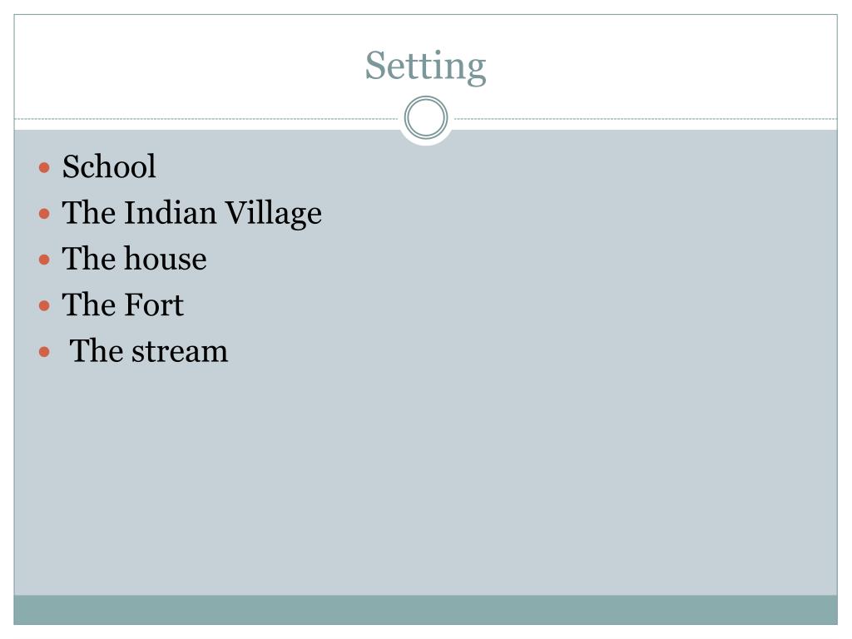Click the word "Fort" in the fourth bullet

pyautogui.click(x=154, y=305)
